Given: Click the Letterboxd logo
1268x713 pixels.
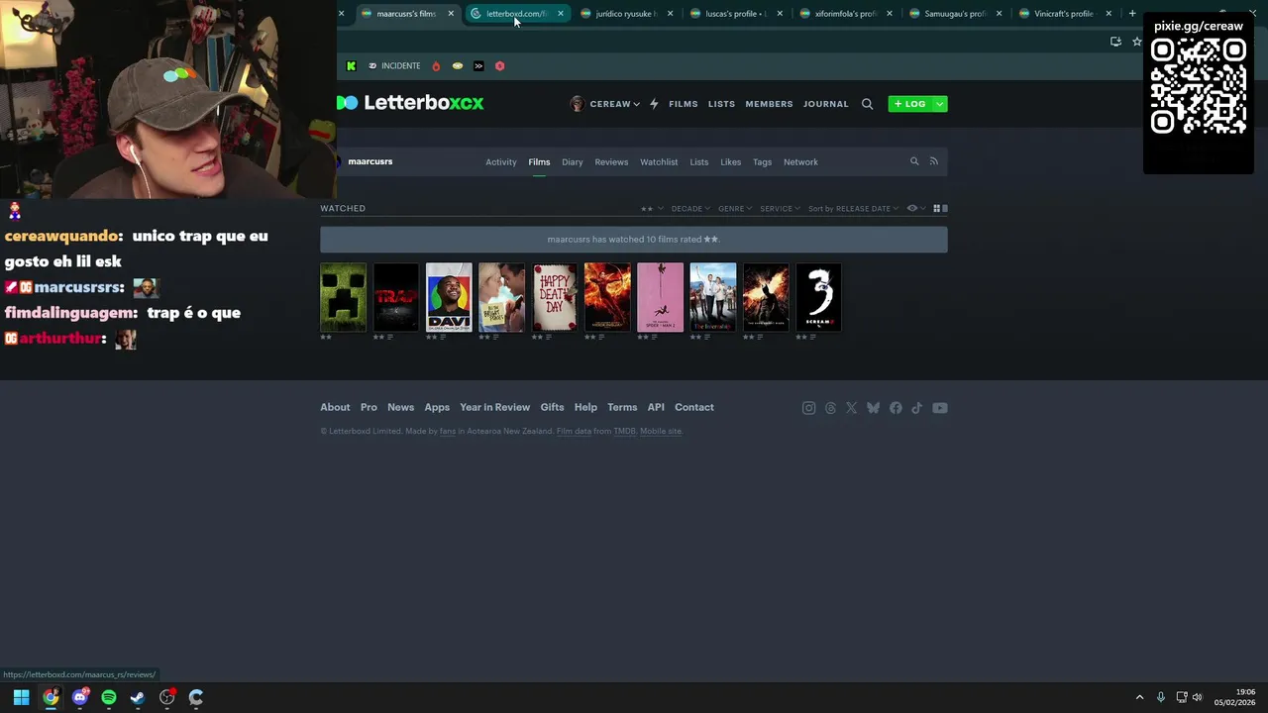Looking at the screenshot, I should tap(411, 103).
